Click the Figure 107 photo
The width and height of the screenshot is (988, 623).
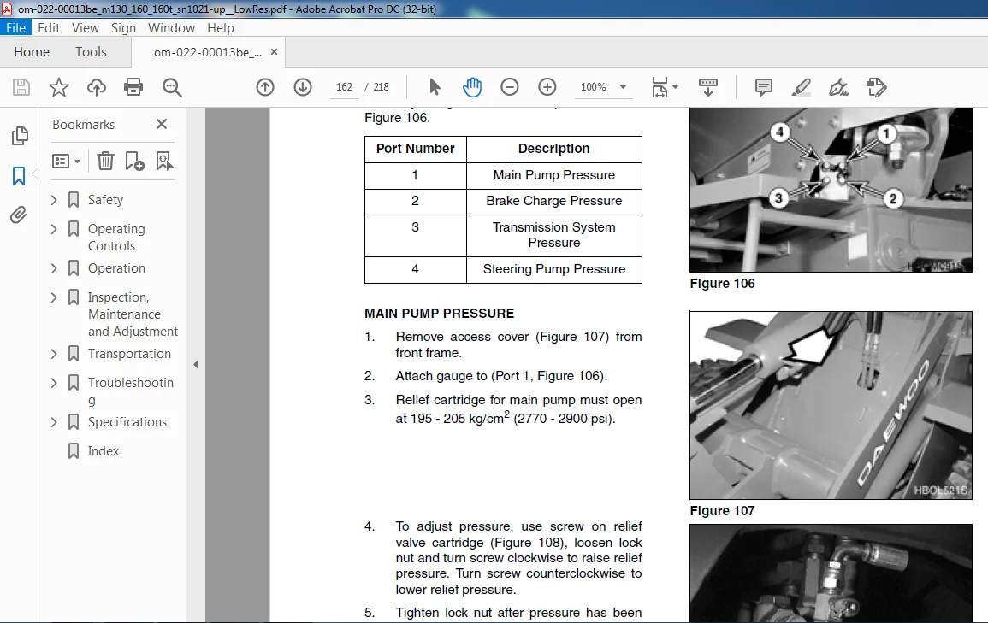(831, 405)
